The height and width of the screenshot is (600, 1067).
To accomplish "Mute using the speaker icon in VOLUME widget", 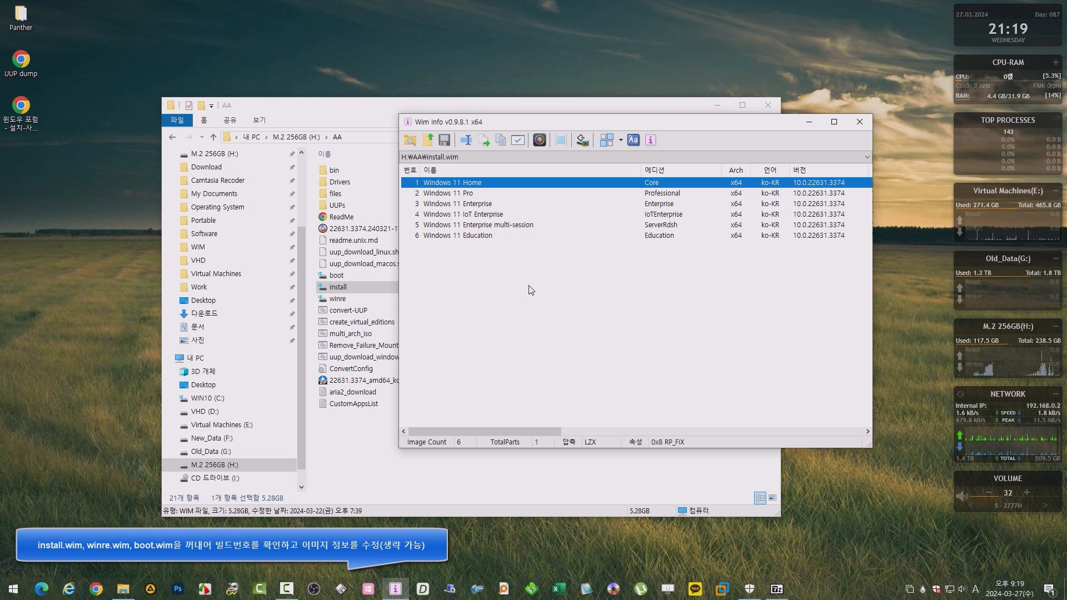I will point(962,496).
